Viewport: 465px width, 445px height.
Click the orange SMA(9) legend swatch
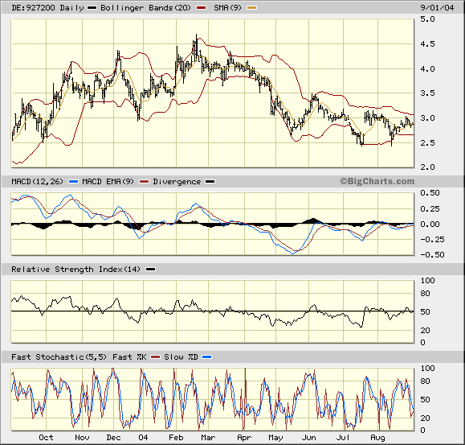[252, 8]
